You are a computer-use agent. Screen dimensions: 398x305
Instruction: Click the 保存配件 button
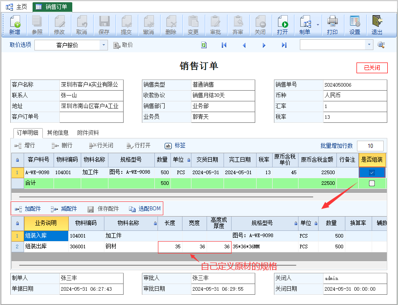(103, 209)
